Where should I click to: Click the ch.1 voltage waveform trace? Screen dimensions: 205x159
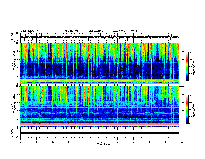[100, 37]
